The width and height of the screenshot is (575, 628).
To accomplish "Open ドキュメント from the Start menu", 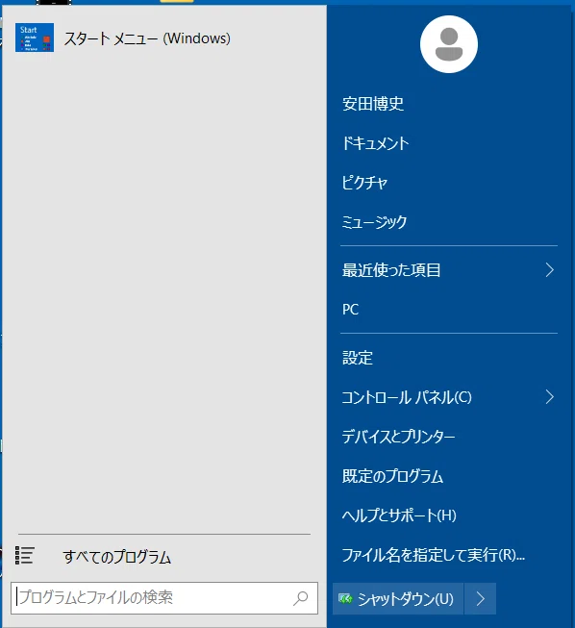I will click(x=375, y=143).
